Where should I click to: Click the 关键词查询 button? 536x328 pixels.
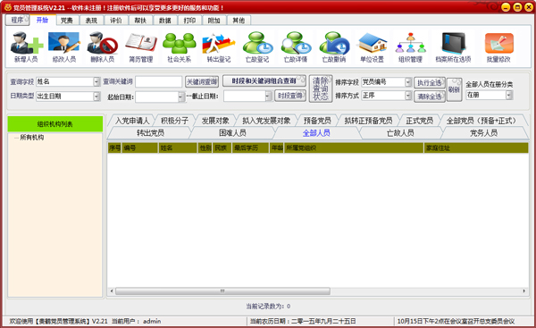coord(202,81)
